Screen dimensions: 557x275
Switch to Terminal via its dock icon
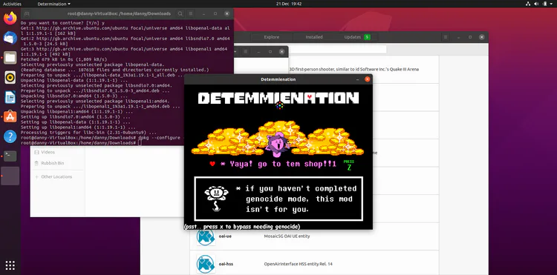(x=10, y=156)
